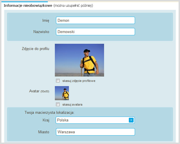
Task: Tick the 'skasuj zdjęcie profilowe' checkbox
Action: pyautogui.click(x=58, y=81)
